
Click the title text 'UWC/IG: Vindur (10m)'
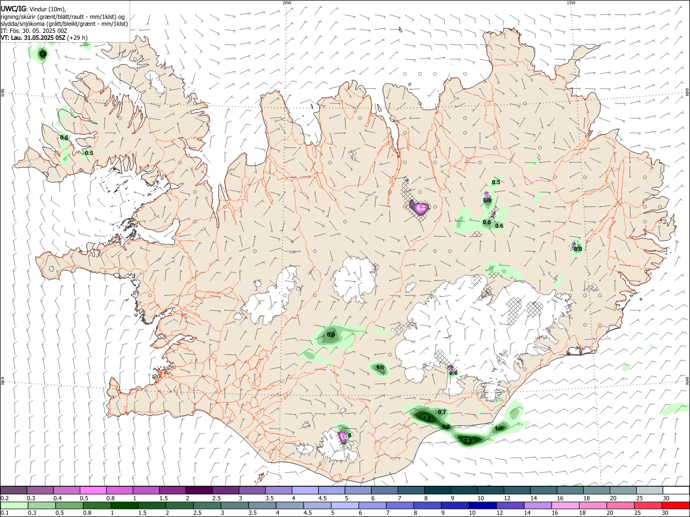click(x=33, y=9)
